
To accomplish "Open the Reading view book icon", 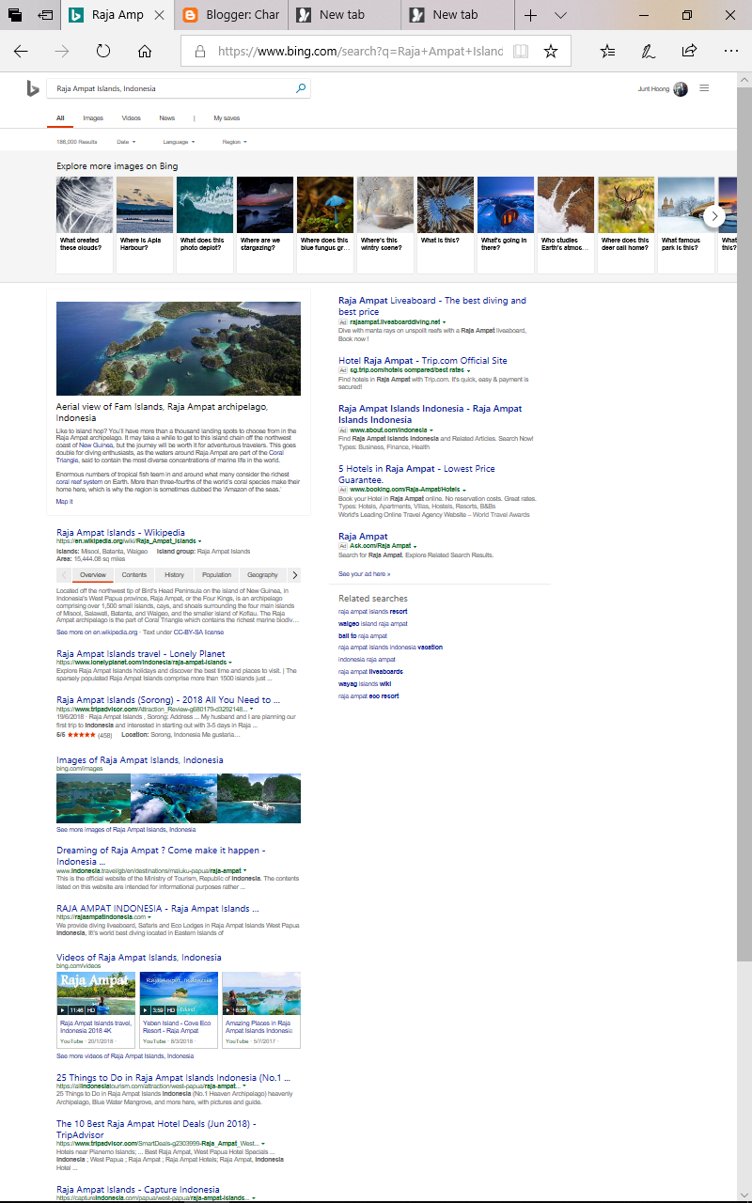I will [x=521, y=51].
